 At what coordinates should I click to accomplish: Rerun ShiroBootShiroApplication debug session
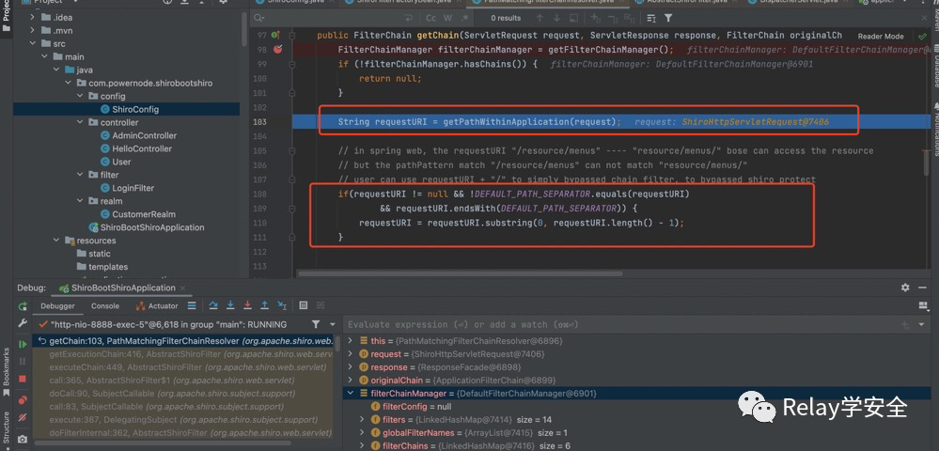pyautogui.click(x=23, y=306)
